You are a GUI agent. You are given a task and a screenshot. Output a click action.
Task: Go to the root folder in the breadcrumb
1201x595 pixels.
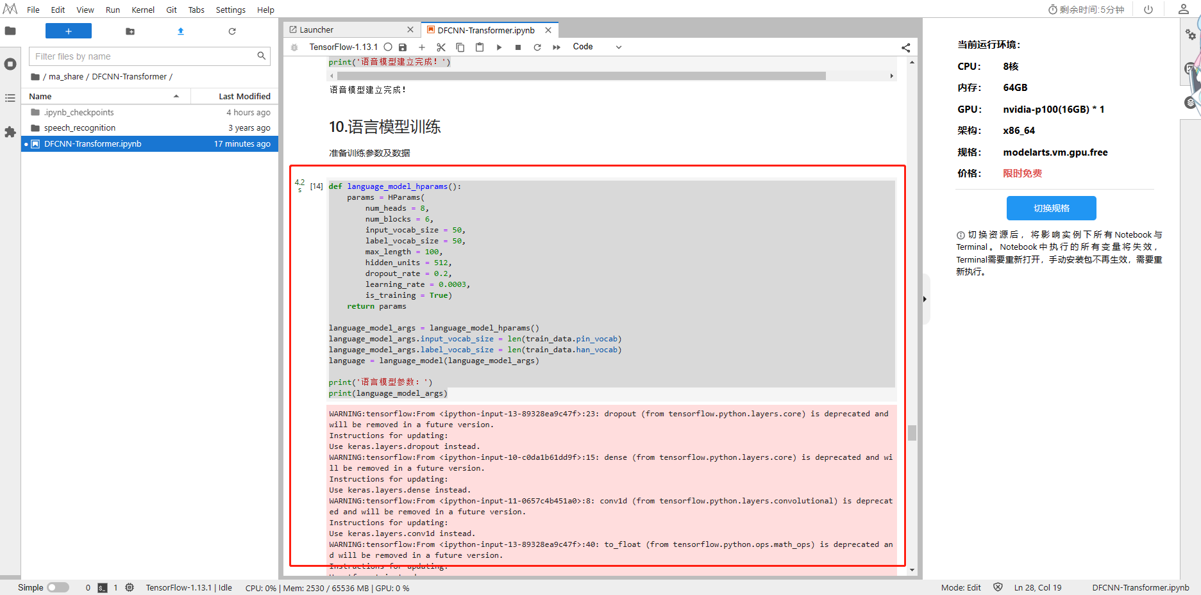pos(36,77)
